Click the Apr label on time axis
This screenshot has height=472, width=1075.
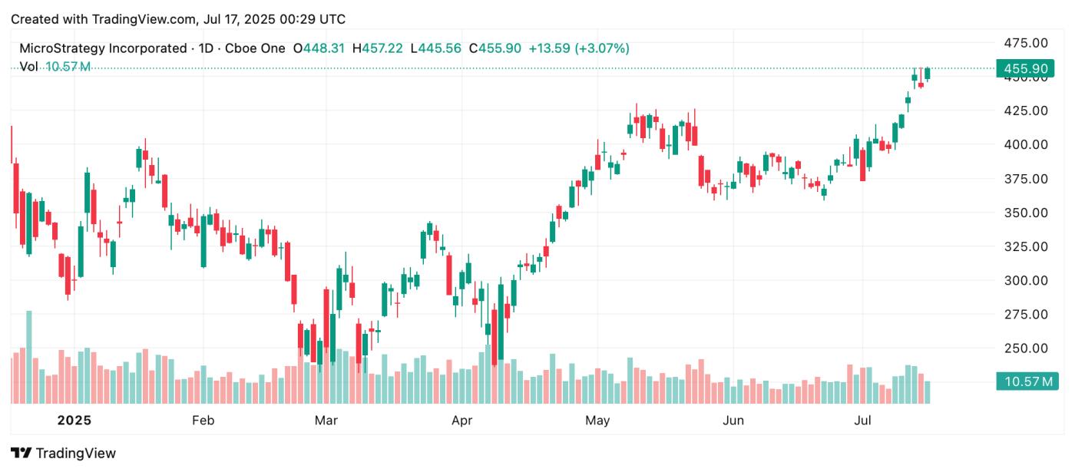[x=461, y=421]
